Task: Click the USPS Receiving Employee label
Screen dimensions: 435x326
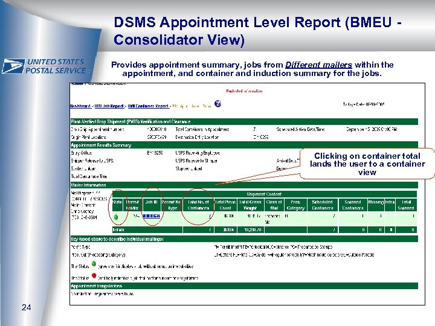Action: tap(198, 153)
